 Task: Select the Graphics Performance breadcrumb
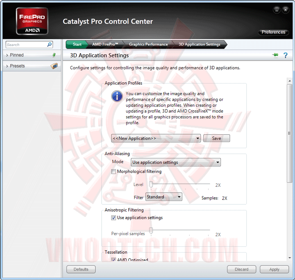pos(148,44)
